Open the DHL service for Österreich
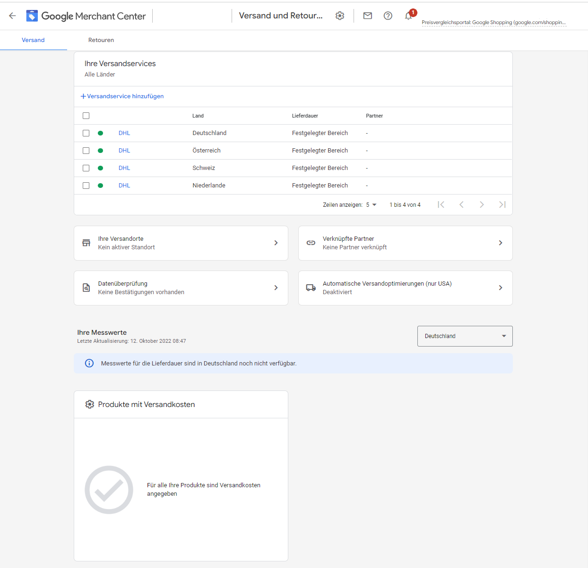The height and width of the screenshot is (568, 588). (124, 151)
